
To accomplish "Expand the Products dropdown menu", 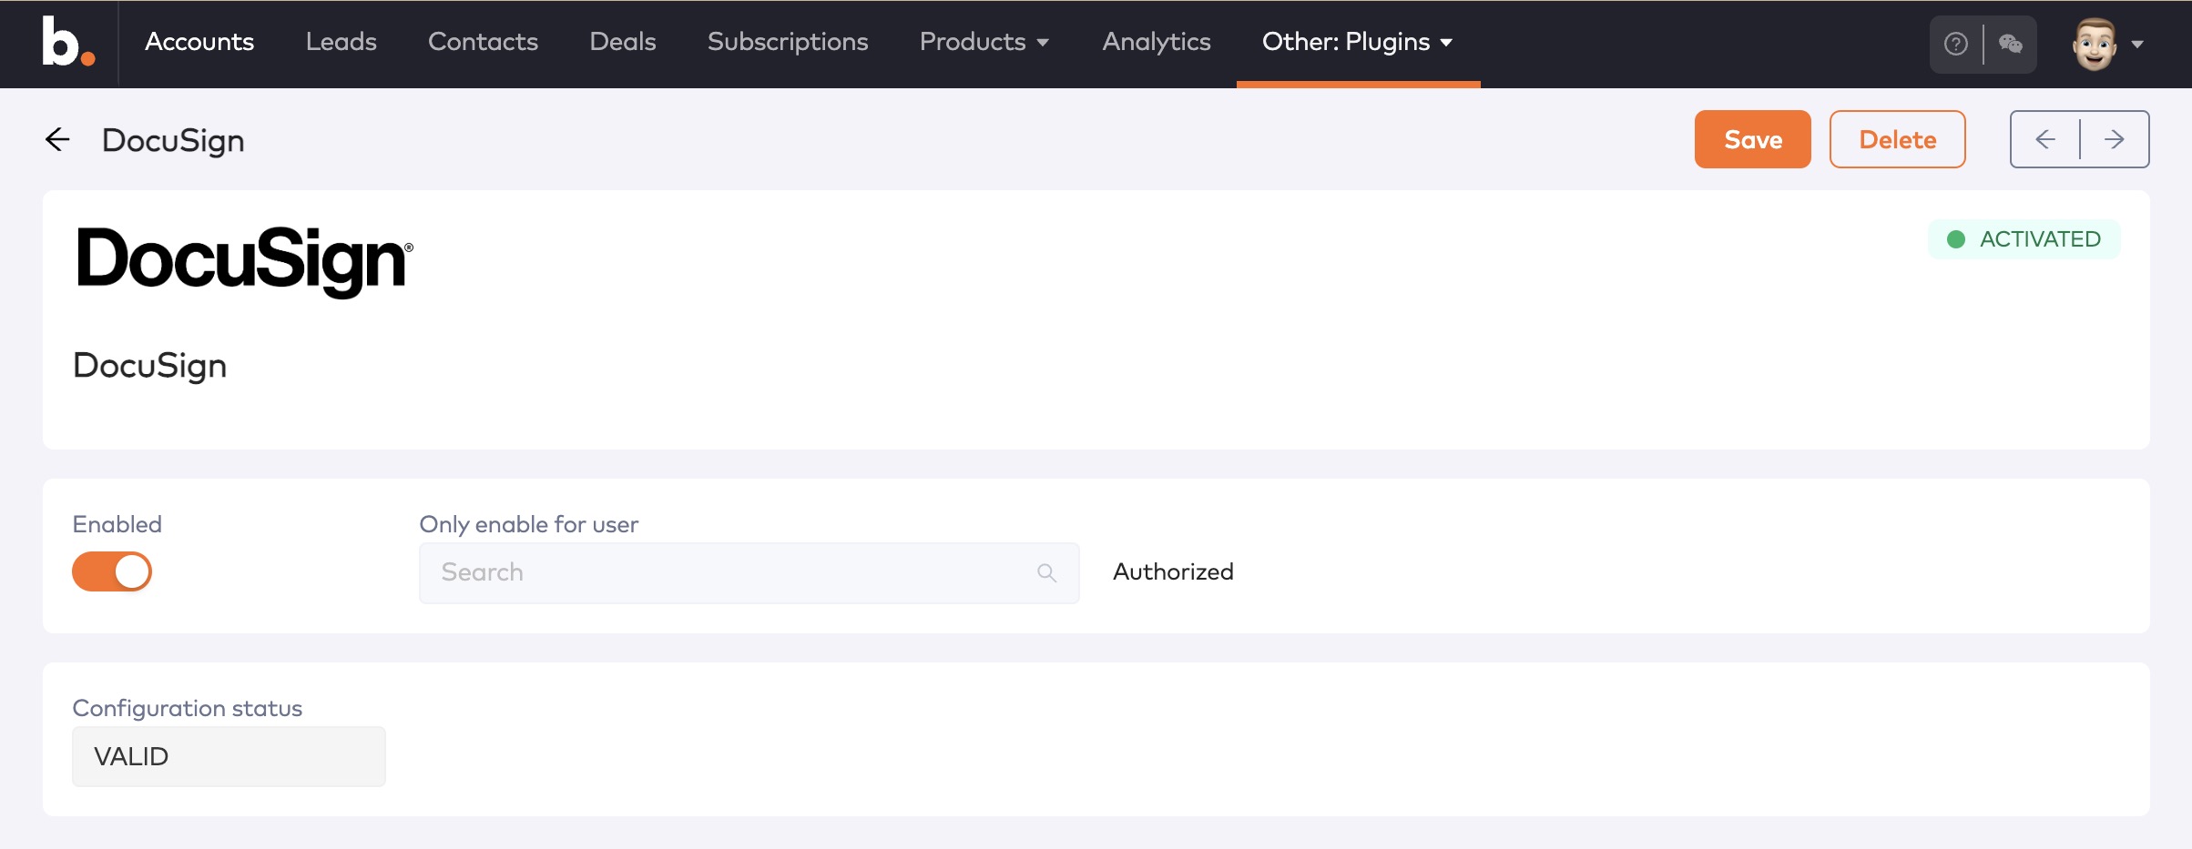I will [x=984, y=42].
